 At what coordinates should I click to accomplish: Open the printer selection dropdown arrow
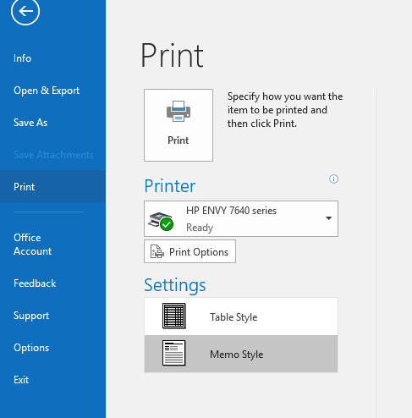click(328, 218)
